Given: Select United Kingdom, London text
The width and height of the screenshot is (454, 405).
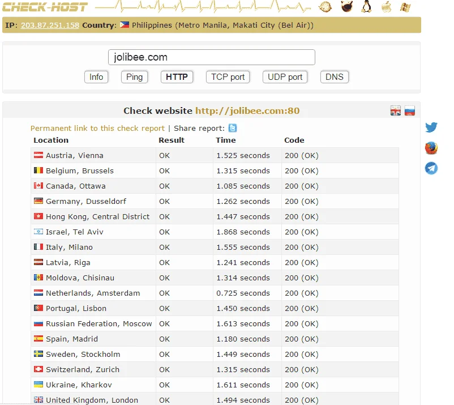Looking at the screenshot, I should click(x=92, y=400).
